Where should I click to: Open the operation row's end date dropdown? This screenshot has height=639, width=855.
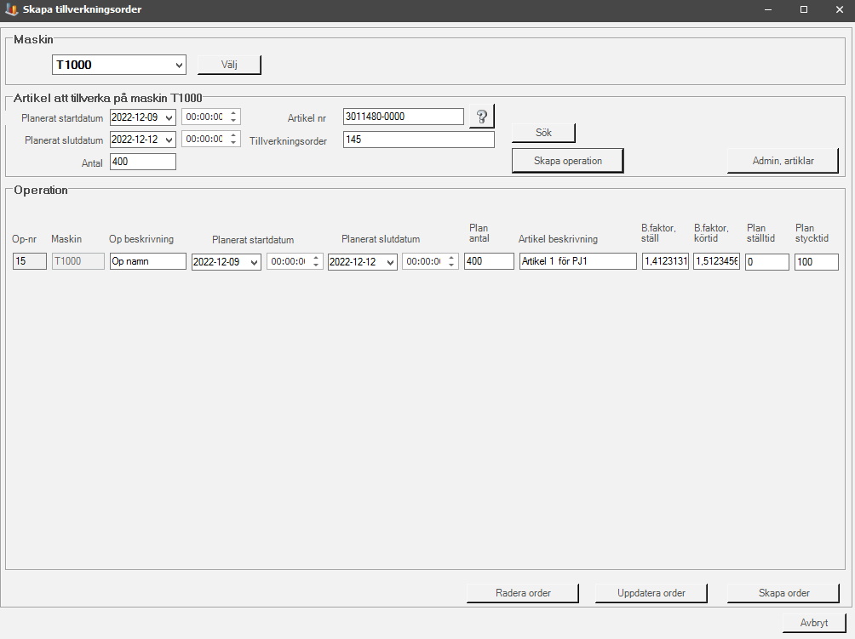[390, 262]
